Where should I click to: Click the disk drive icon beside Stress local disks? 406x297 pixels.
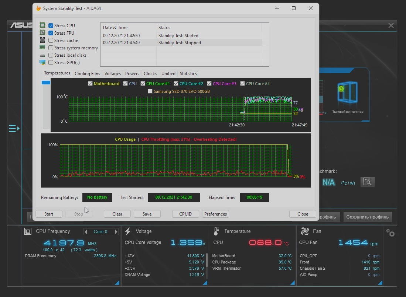(42, 55)
